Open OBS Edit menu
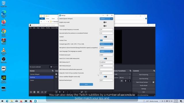The height and width of the screenshot is (103, 184). click(x=34, y=28)
